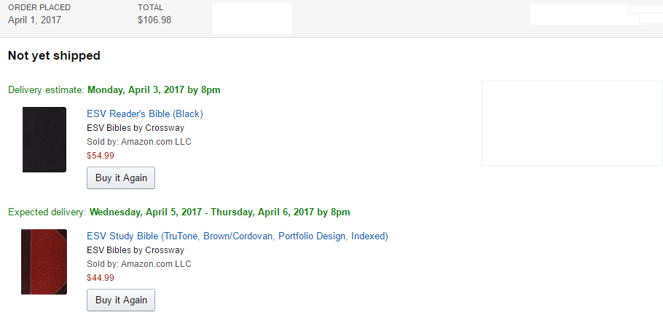
Task: Click Sold by Amazon.com LLC under Reader's Bible
Action: coord(138,141)
